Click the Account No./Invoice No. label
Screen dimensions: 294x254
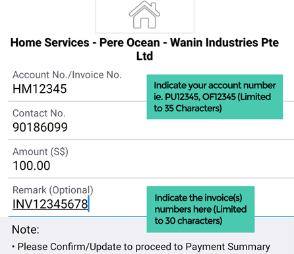click(x=67, y=75)
